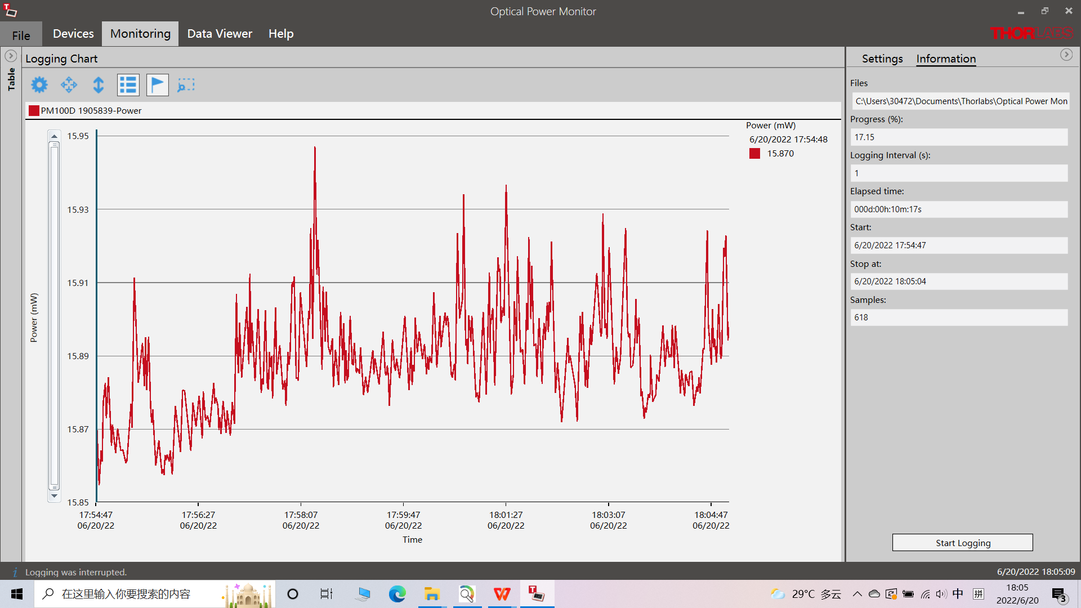Click y-axis scrollbar down arrow
The image size is (1081, 608).
tap(54, 496)
